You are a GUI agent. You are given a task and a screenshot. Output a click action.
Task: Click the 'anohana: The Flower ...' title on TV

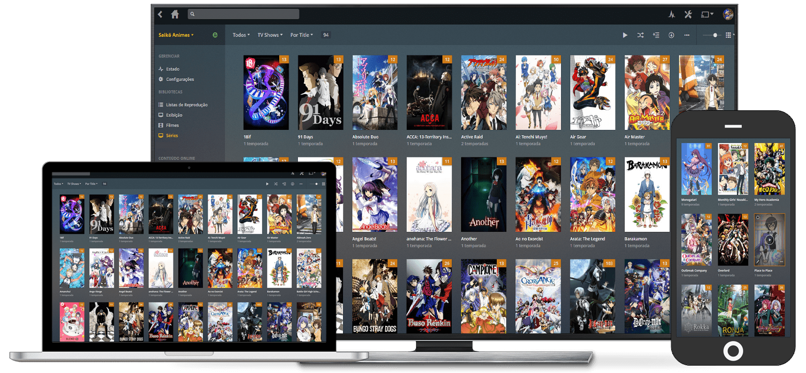click(429, 239)
